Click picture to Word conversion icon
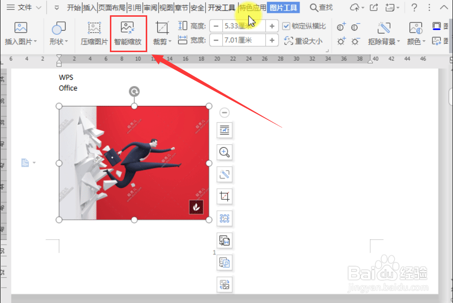 225,240
